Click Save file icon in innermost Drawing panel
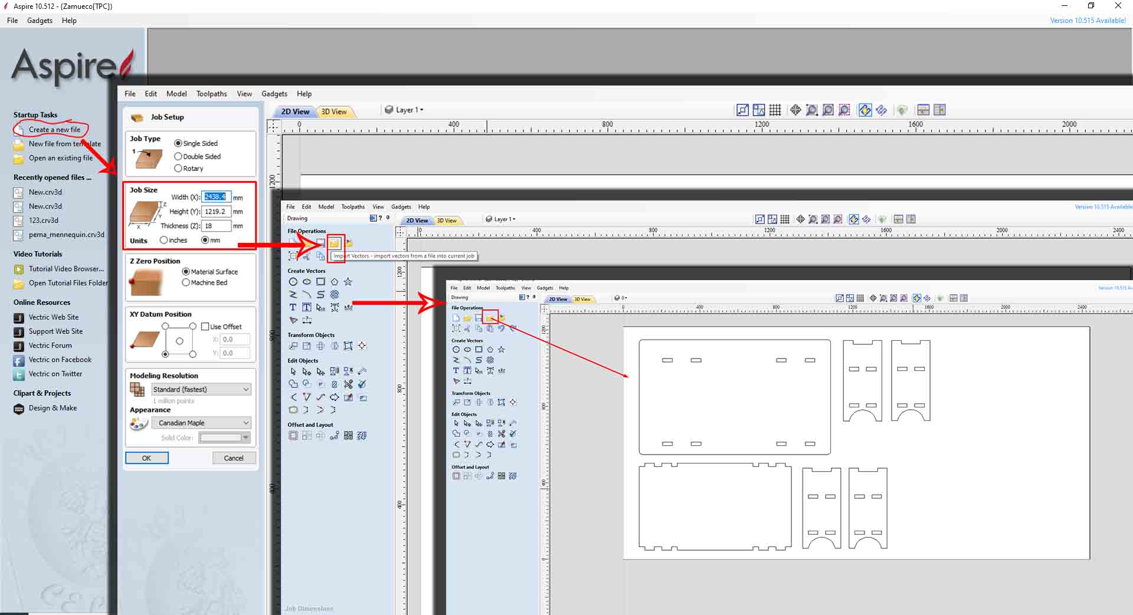This screenshot has width=1133, height=615. (x=479, y=318)
